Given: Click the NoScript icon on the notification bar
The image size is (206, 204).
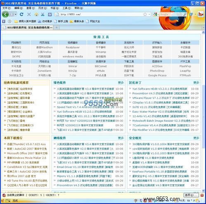Looking at the screenshot, I should (x=4, y=195).
